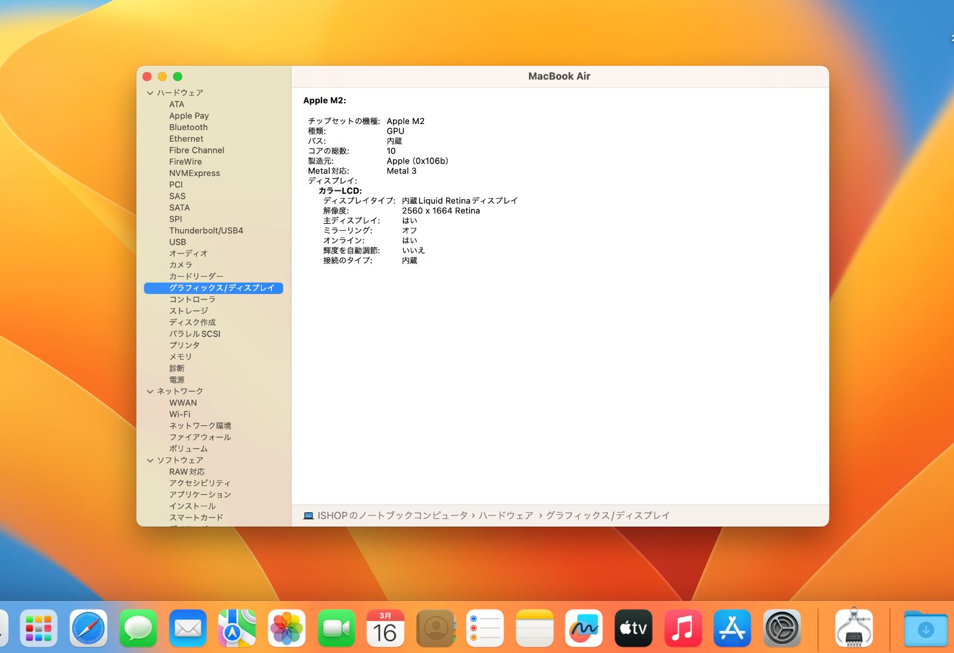Screen dimensions: 954x653
Task: Open Music app in Dock
Action: pyautogui.click(x=683, y=628)
